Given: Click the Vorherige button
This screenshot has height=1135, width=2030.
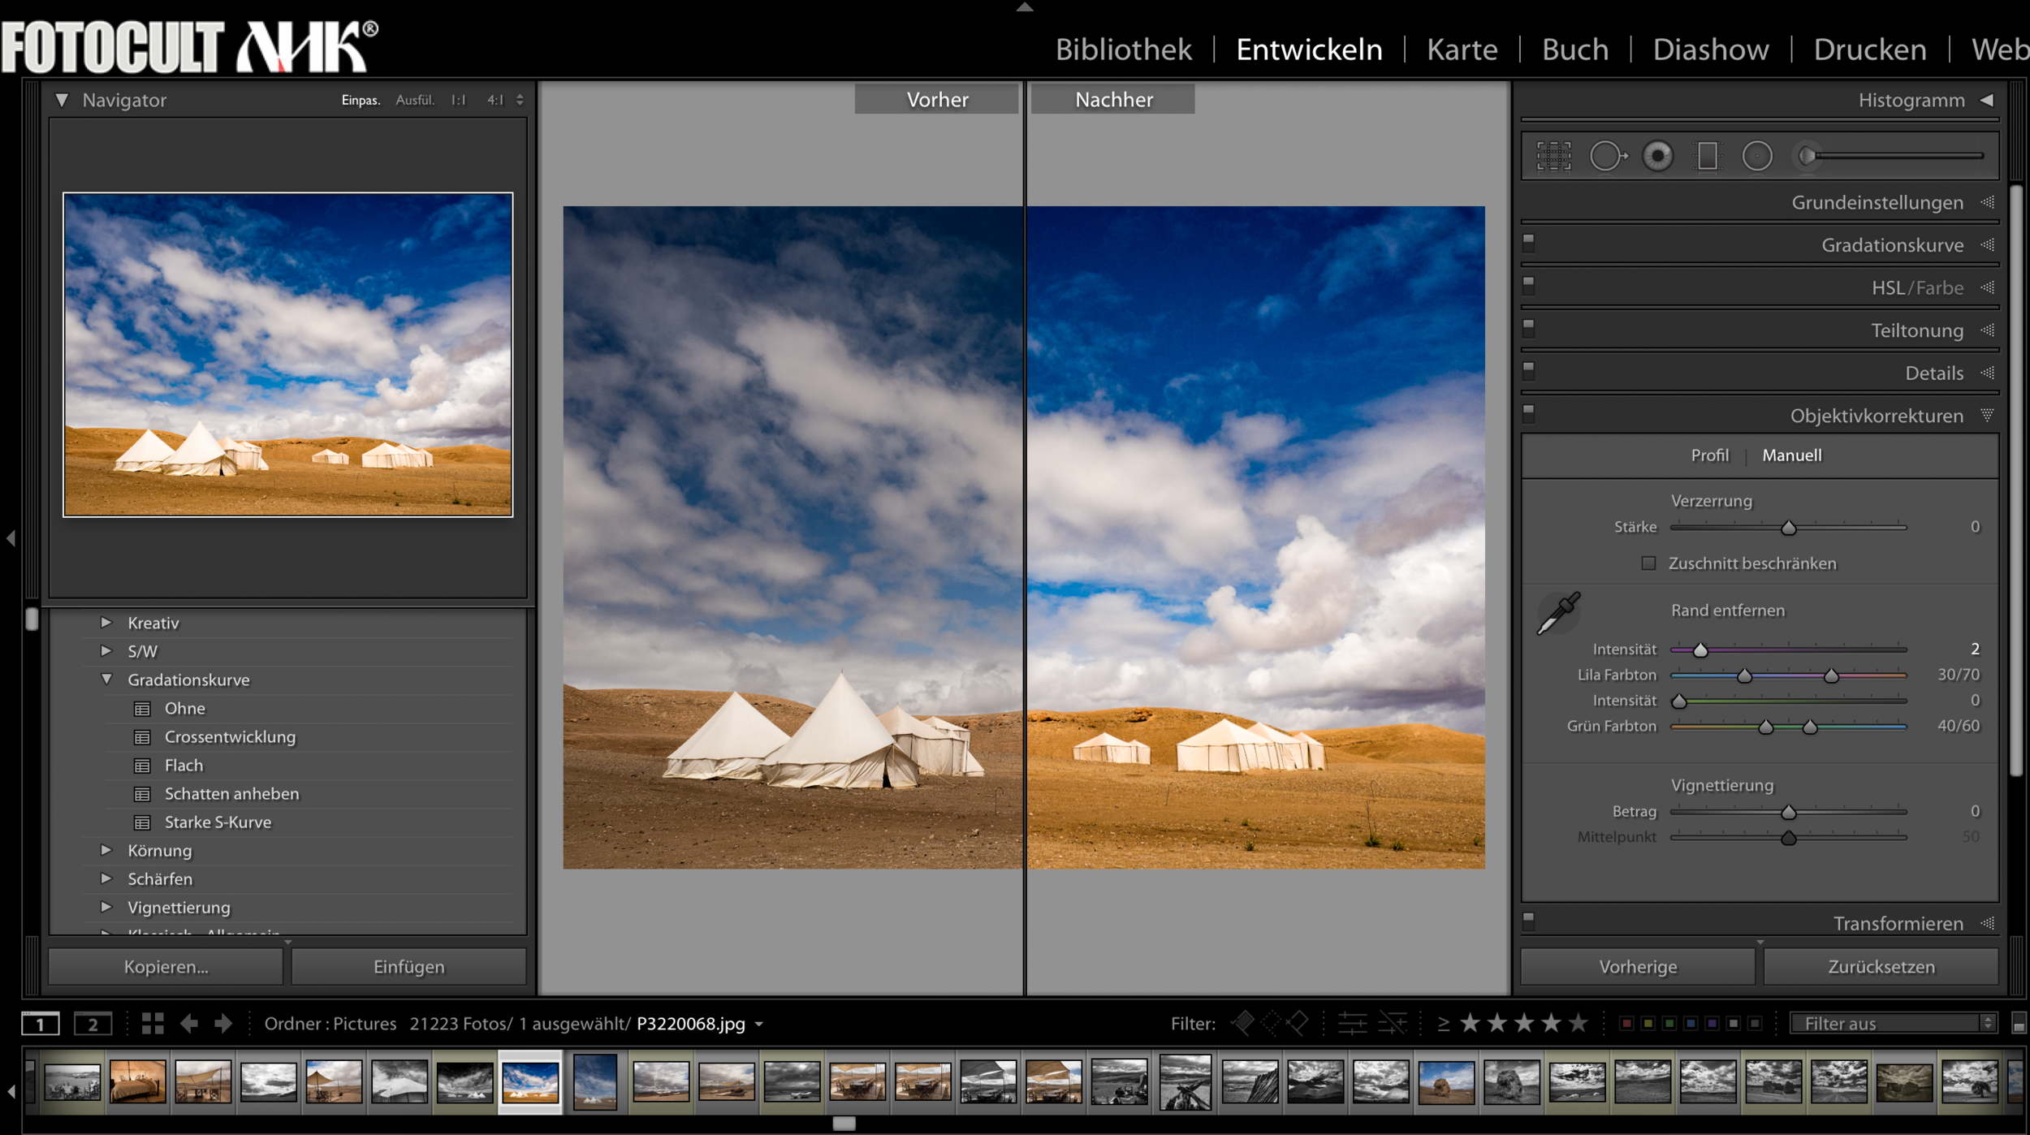Looking at the screenshot, I should point(1638,966).
